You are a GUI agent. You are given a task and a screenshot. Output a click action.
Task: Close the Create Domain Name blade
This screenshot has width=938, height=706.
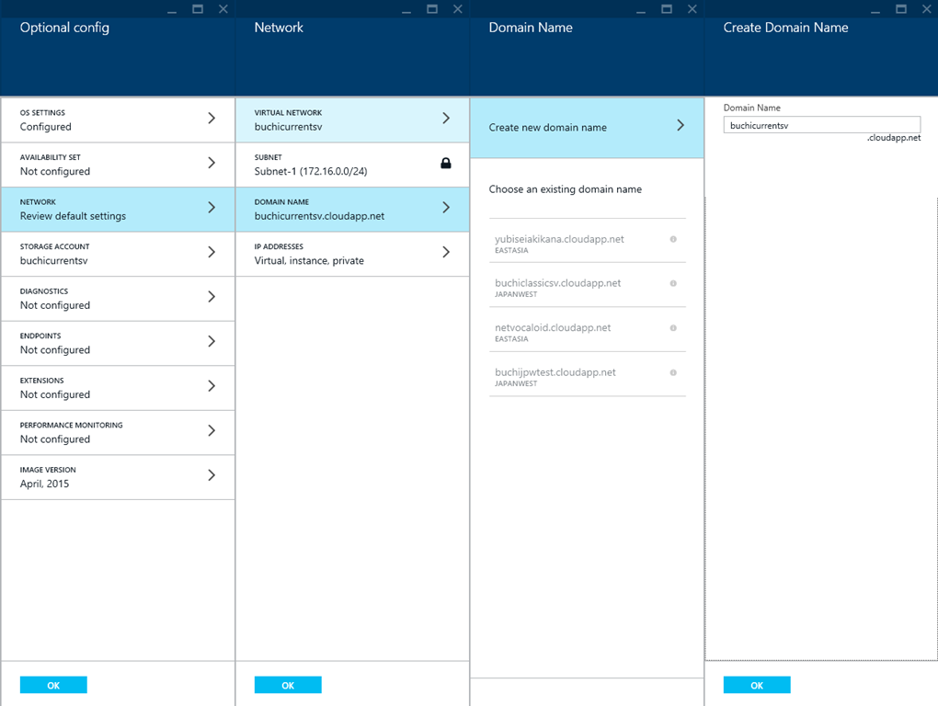[927, 9]
